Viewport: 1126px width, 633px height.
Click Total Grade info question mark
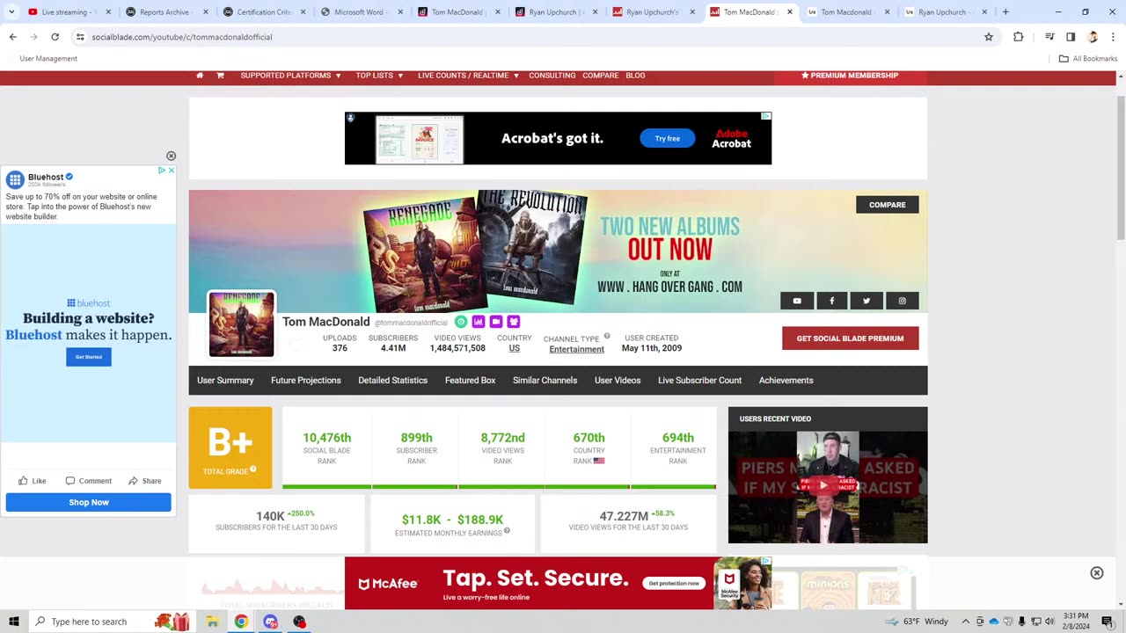click(x=252, y=469)
